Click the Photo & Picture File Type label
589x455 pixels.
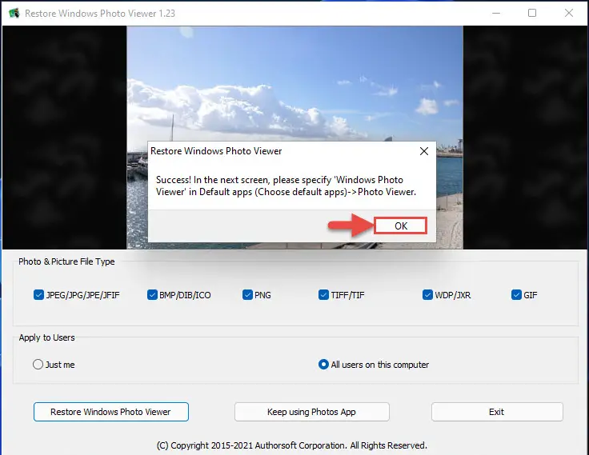tap(66, 261)
